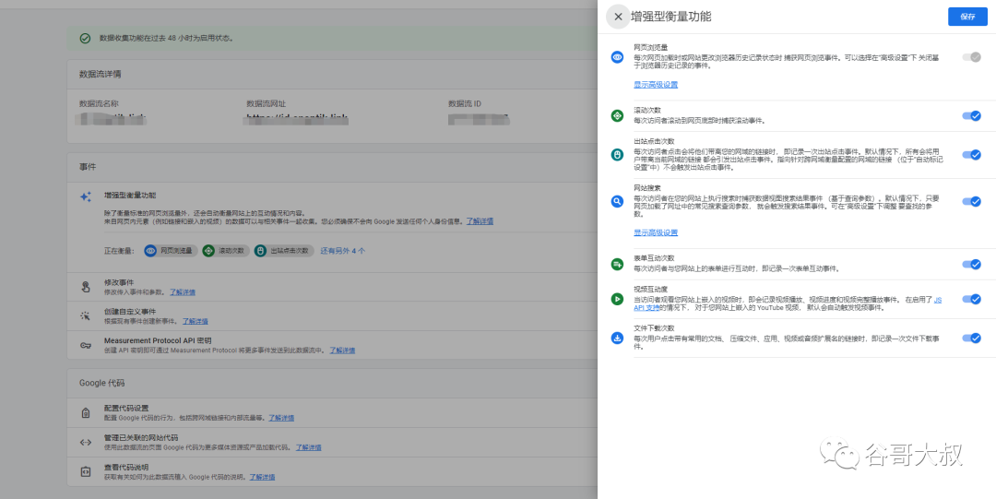
Task: Expand the 还有另外 4 个 link
Action: tap(342, 251)
